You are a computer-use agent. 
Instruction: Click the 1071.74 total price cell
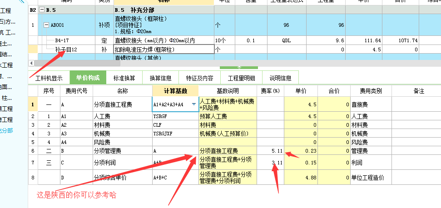click(x=401, y=40)
